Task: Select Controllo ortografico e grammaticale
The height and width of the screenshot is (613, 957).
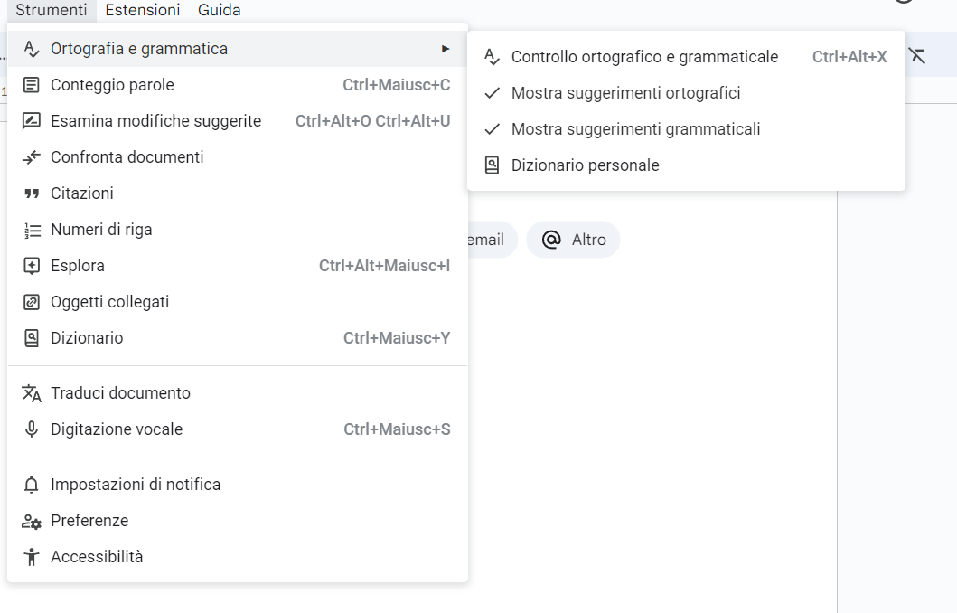Action: pyautogui.click(x=645, y=56)
